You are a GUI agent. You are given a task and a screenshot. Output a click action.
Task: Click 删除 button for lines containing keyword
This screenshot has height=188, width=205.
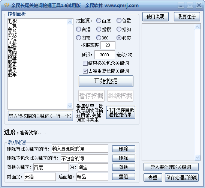(124, 149)
